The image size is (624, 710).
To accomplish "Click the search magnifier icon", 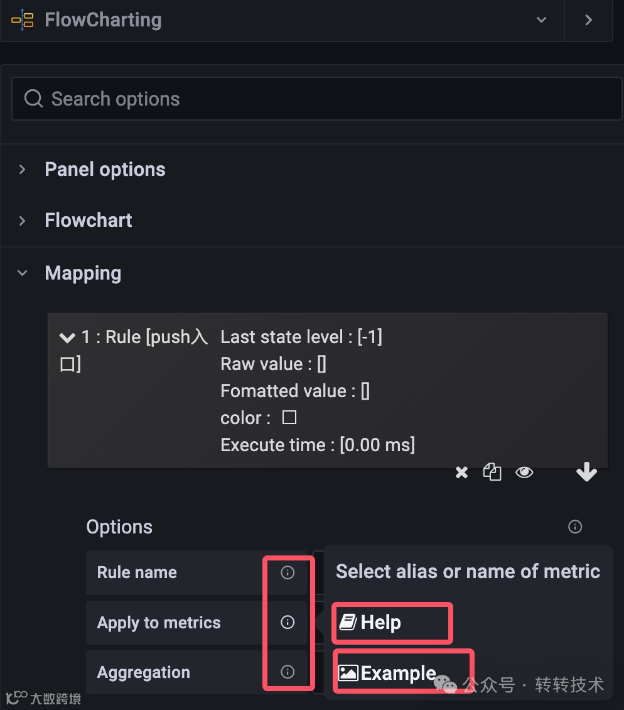I will tap(33, 99).
